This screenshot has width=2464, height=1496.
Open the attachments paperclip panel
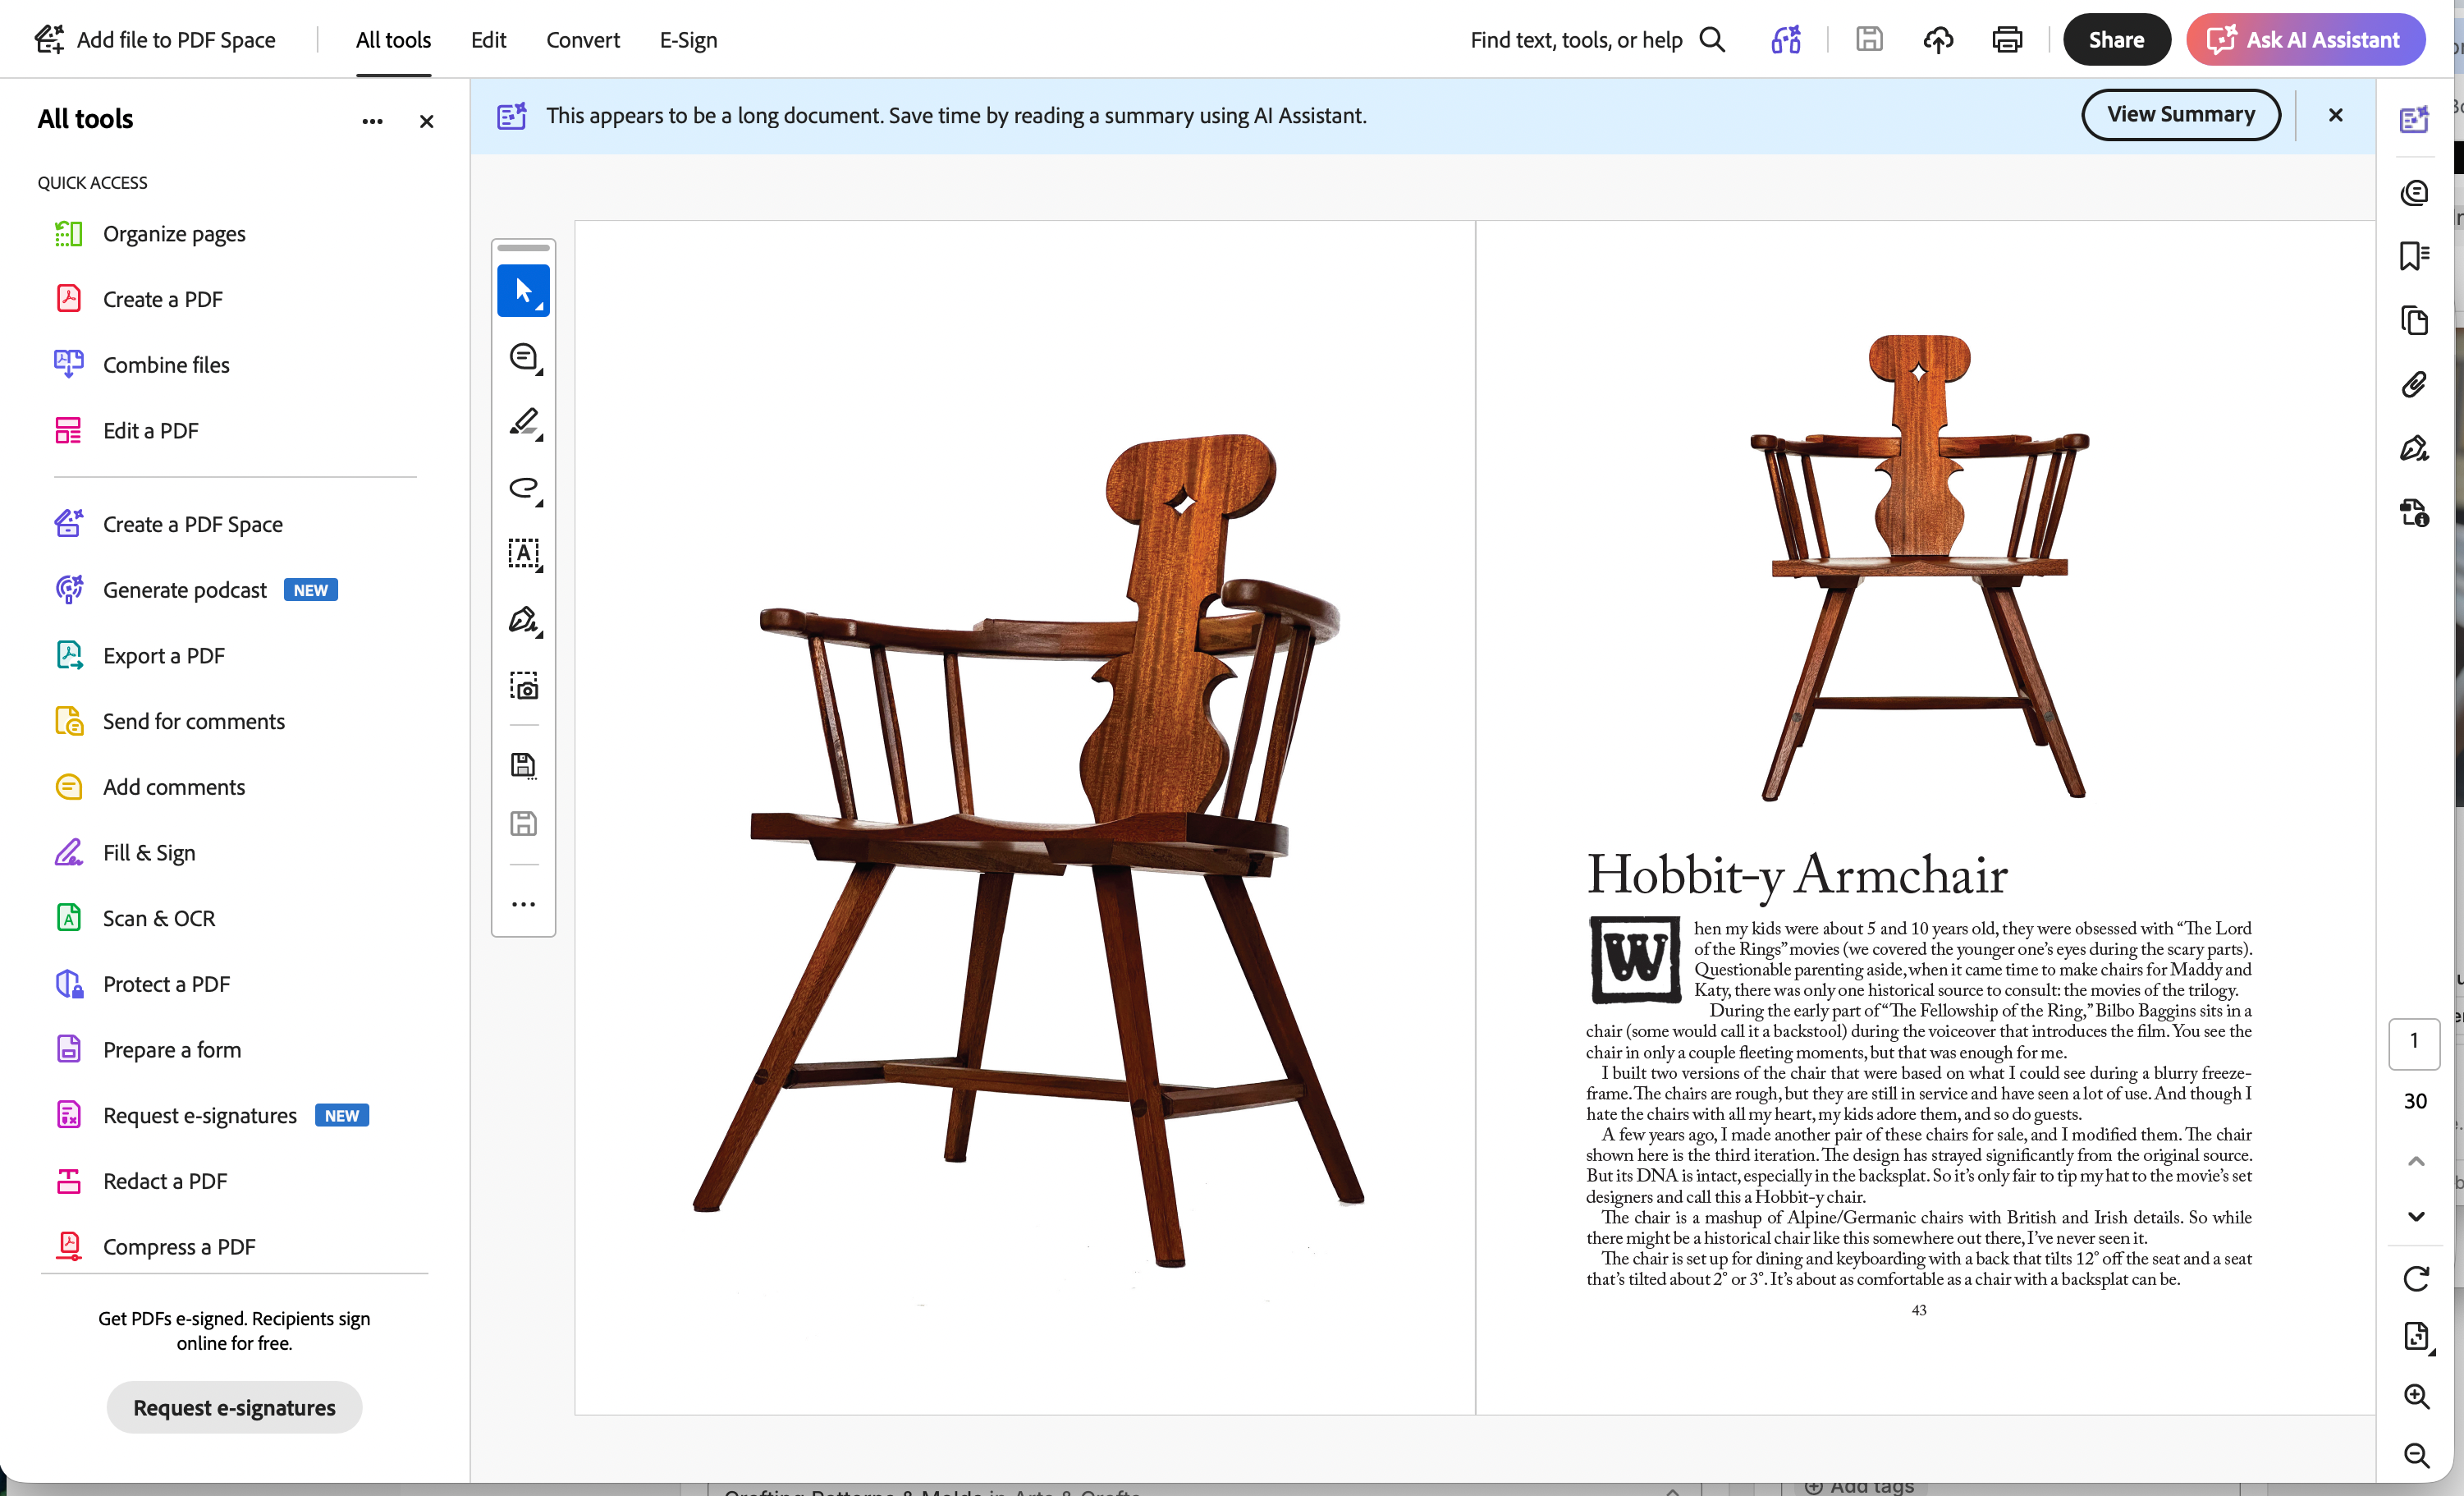point(2414,384)
